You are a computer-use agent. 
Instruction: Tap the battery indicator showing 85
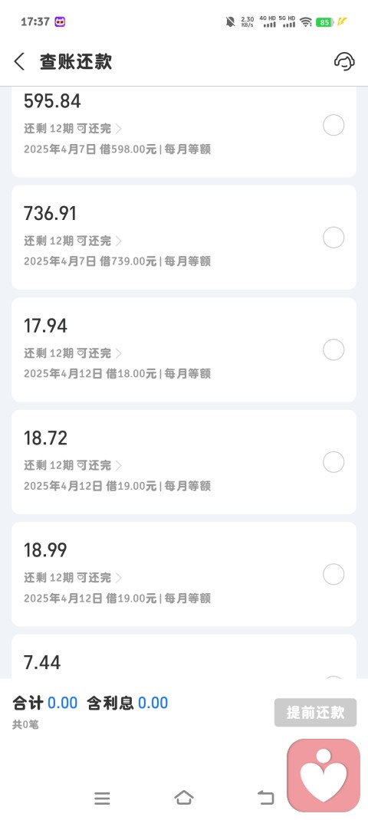coord(324,22)
